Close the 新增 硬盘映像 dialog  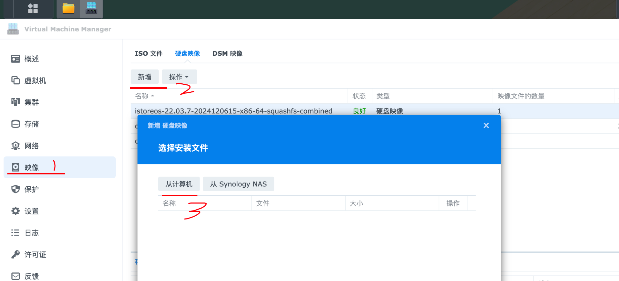(486, 126)
